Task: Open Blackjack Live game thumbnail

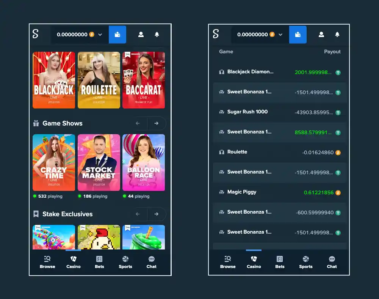Action: [x=54, y=80]
